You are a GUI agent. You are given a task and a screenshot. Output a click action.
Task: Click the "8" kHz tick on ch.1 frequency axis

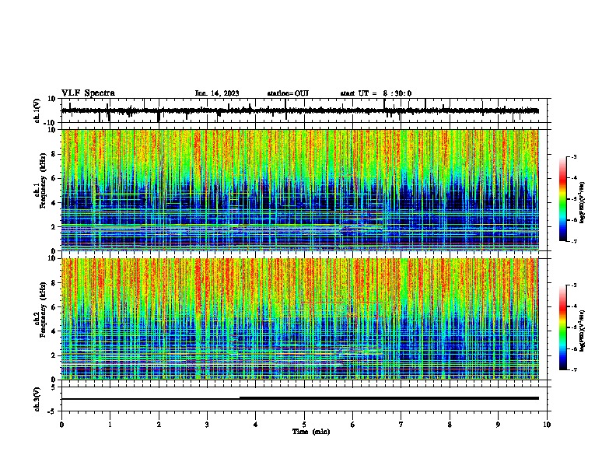click(x=54, y=154)
